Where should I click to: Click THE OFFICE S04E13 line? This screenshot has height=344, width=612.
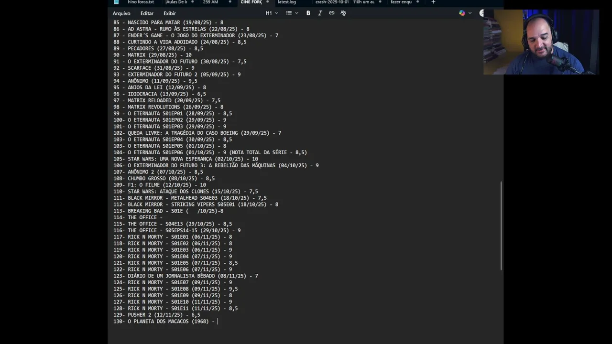173,224
